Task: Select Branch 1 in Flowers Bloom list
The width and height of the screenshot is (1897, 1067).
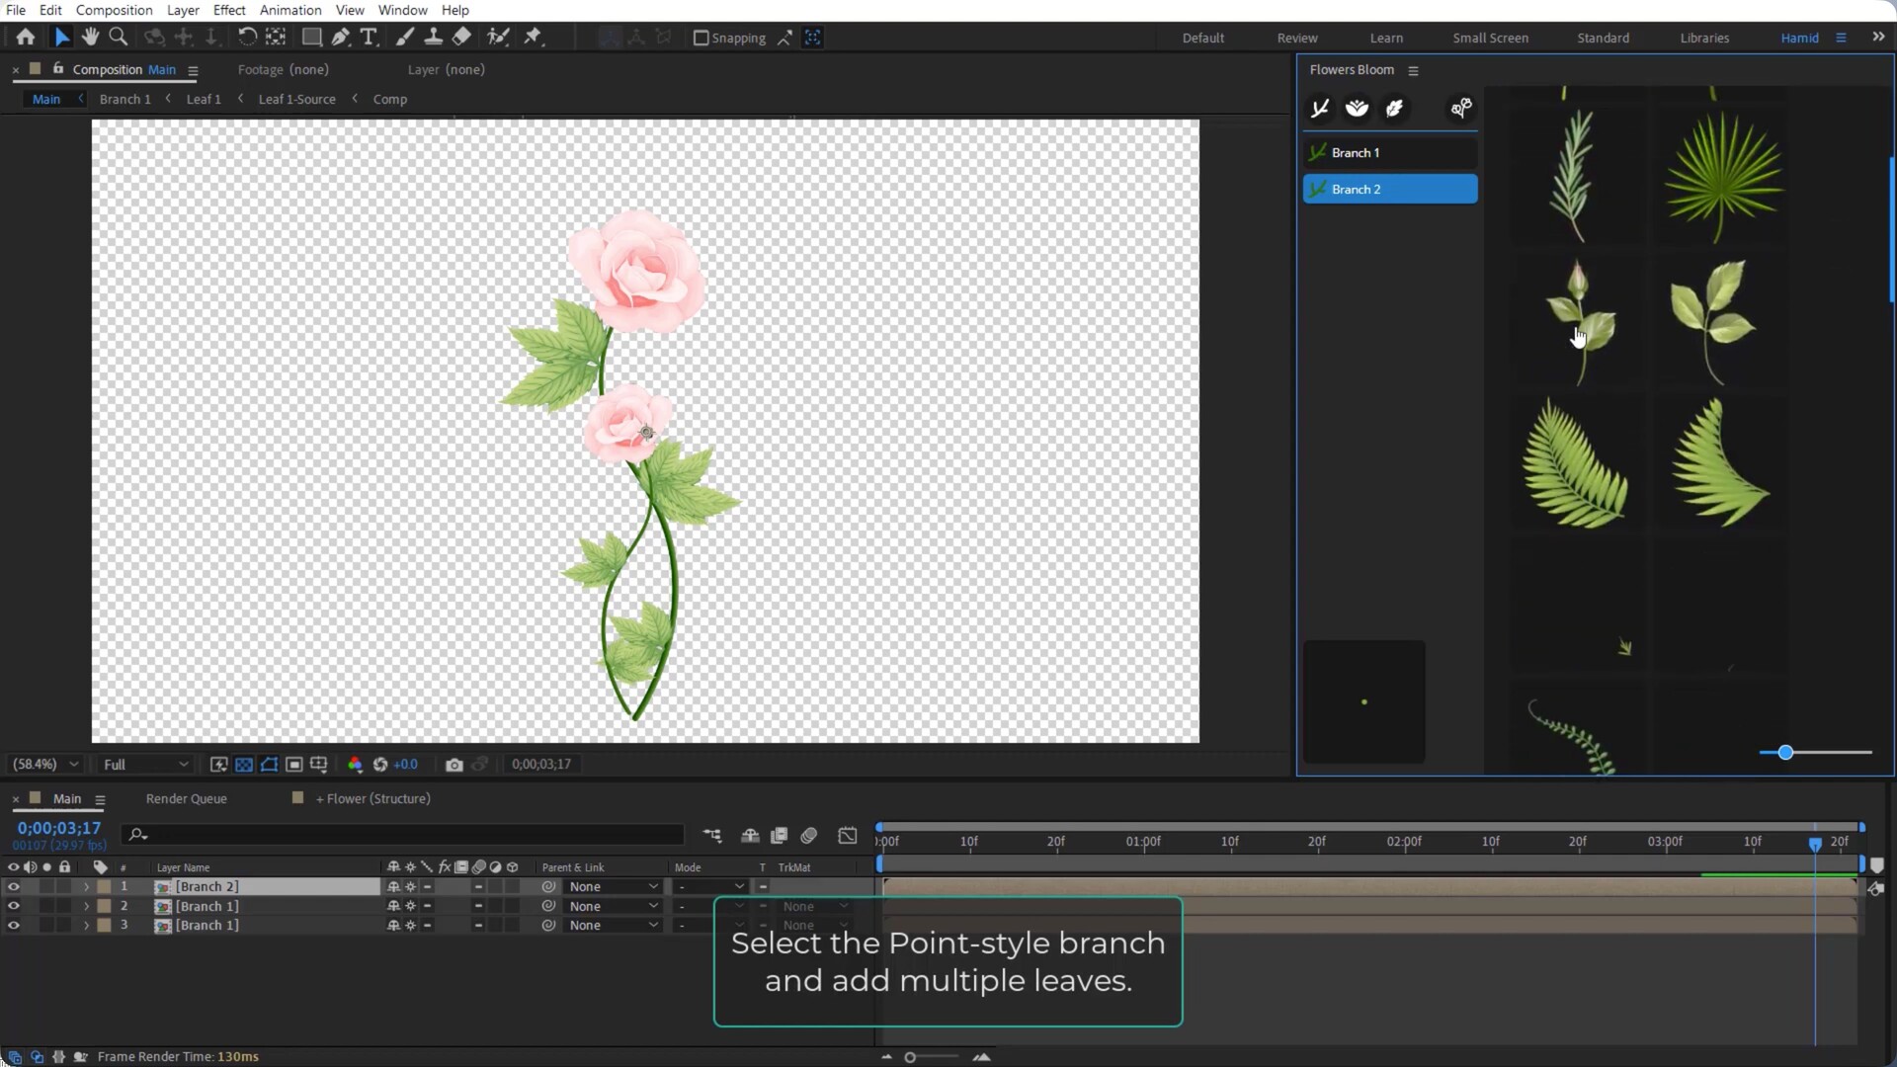Action: point(1389,153)
